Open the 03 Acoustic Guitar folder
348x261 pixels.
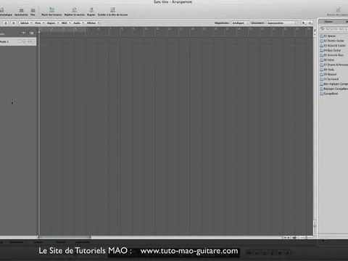[x=333, y=46]
